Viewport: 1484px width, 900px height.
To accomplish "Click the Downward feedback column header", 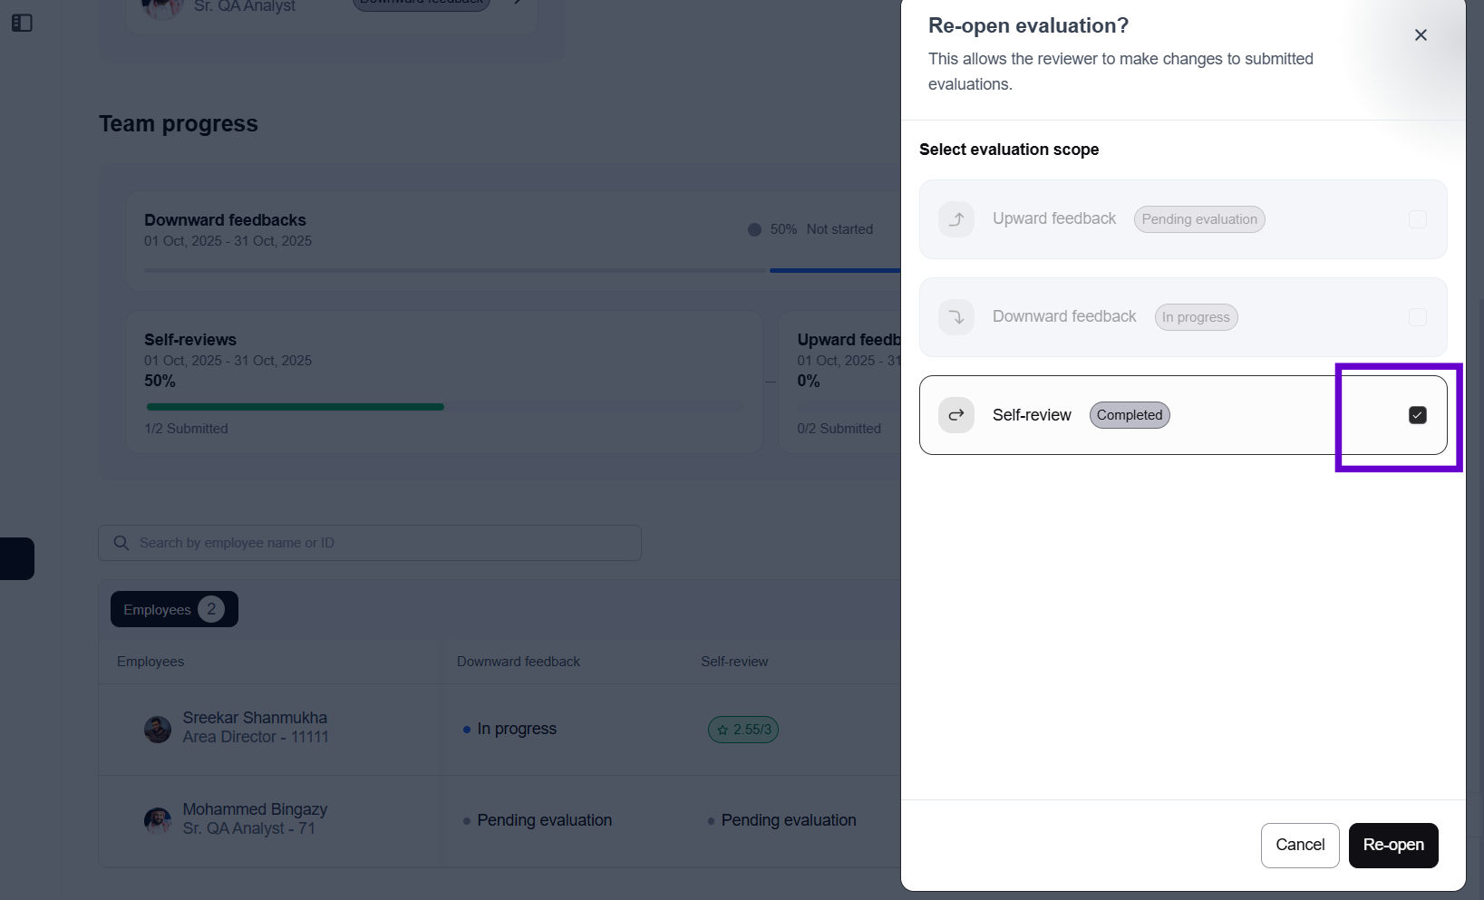I will pyautogui.click(x=519, y=662).
